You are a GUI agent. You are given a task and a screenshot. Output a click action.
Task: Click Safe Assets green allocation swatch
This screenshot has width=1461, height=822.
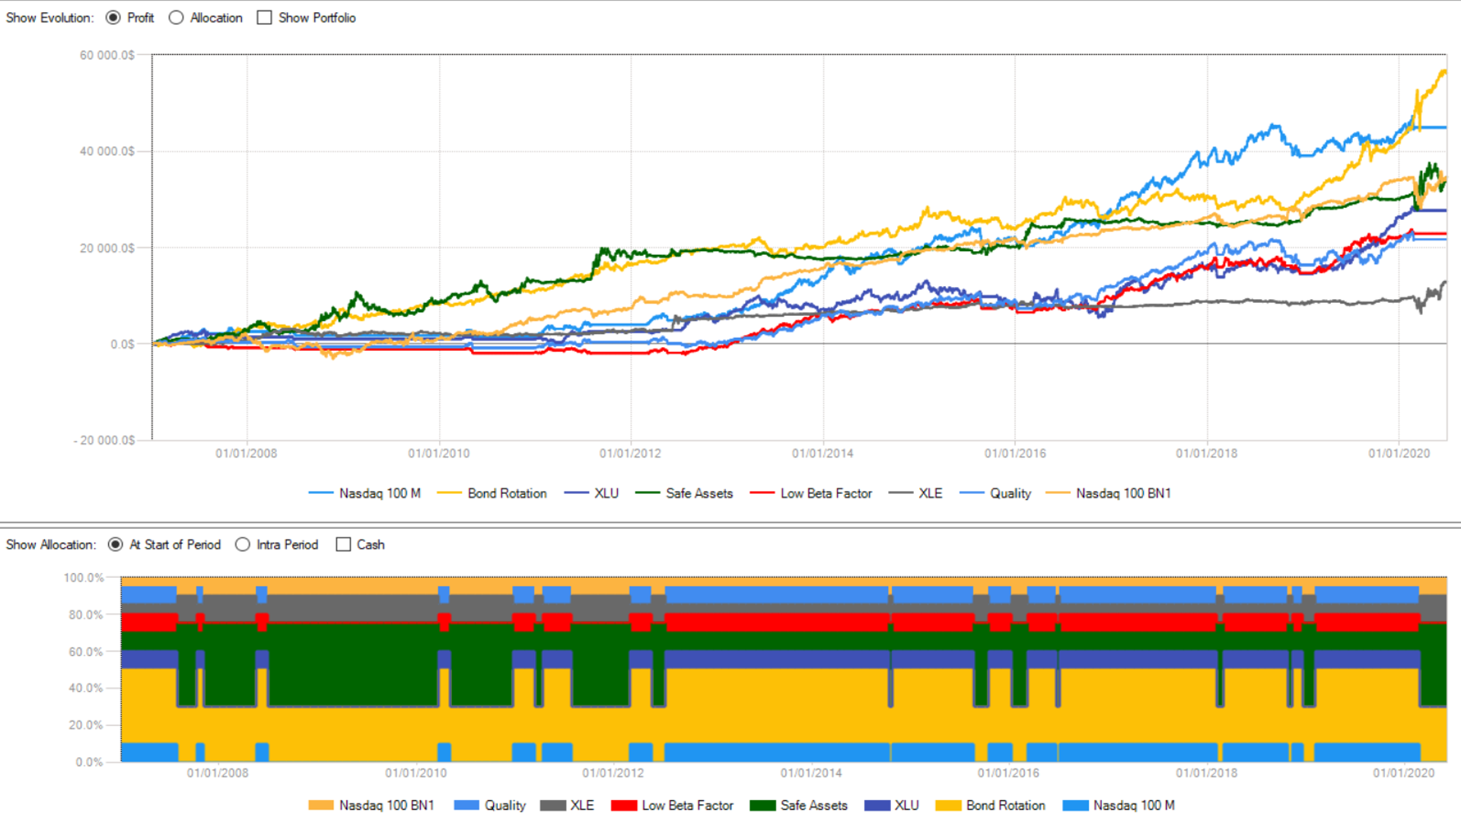[x=762, y=805]
